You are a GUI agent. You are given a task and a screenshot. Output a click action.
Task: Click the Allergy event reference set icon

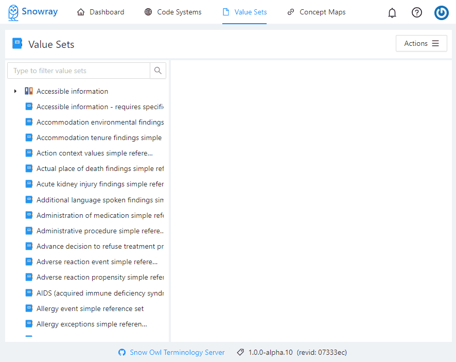click(29, 308)
